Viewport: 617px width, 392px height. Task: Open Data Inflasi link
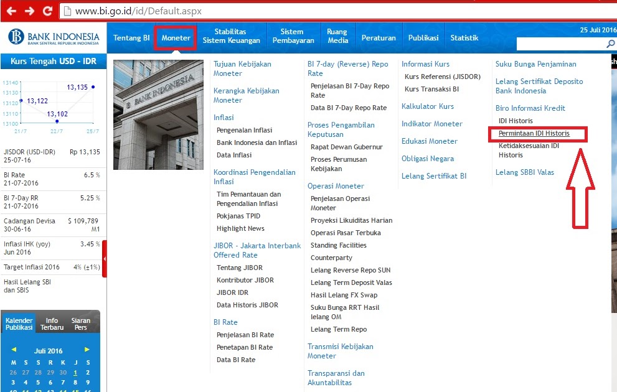click(x=234, y=155)
